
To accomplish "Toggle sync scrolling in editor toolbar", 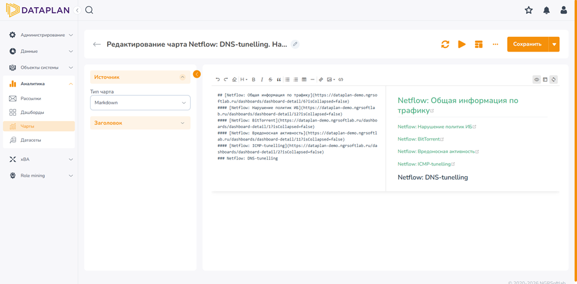I will (553, 79).
